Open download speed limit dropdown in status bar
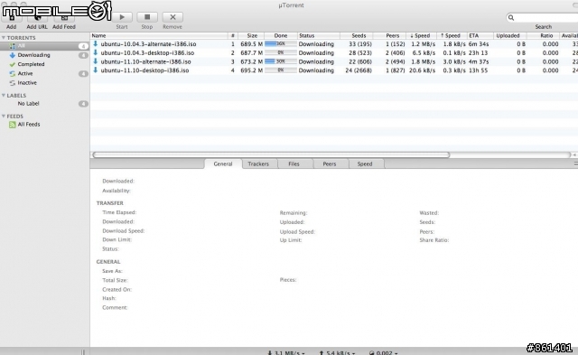This screenshot has width=578, height=355. (x=286, y=353)
